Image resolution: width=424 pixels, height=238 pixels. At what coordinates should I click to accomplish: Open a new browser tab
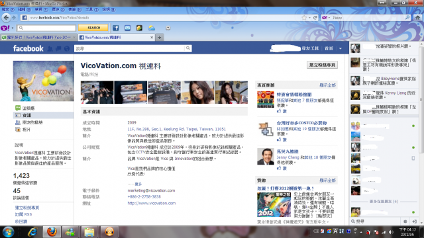tap(160, 38)
